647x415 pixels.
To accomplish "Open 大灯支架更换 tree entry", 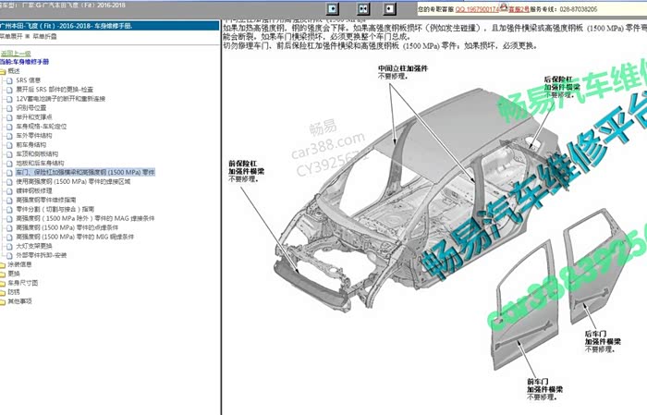I will click(x=35, y=246).
